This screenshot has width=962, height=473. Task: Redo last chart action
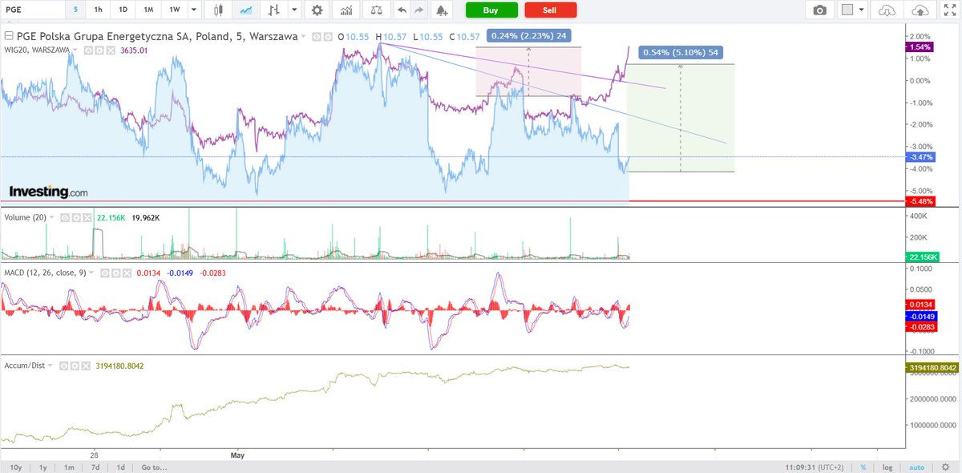click(418, 10)
